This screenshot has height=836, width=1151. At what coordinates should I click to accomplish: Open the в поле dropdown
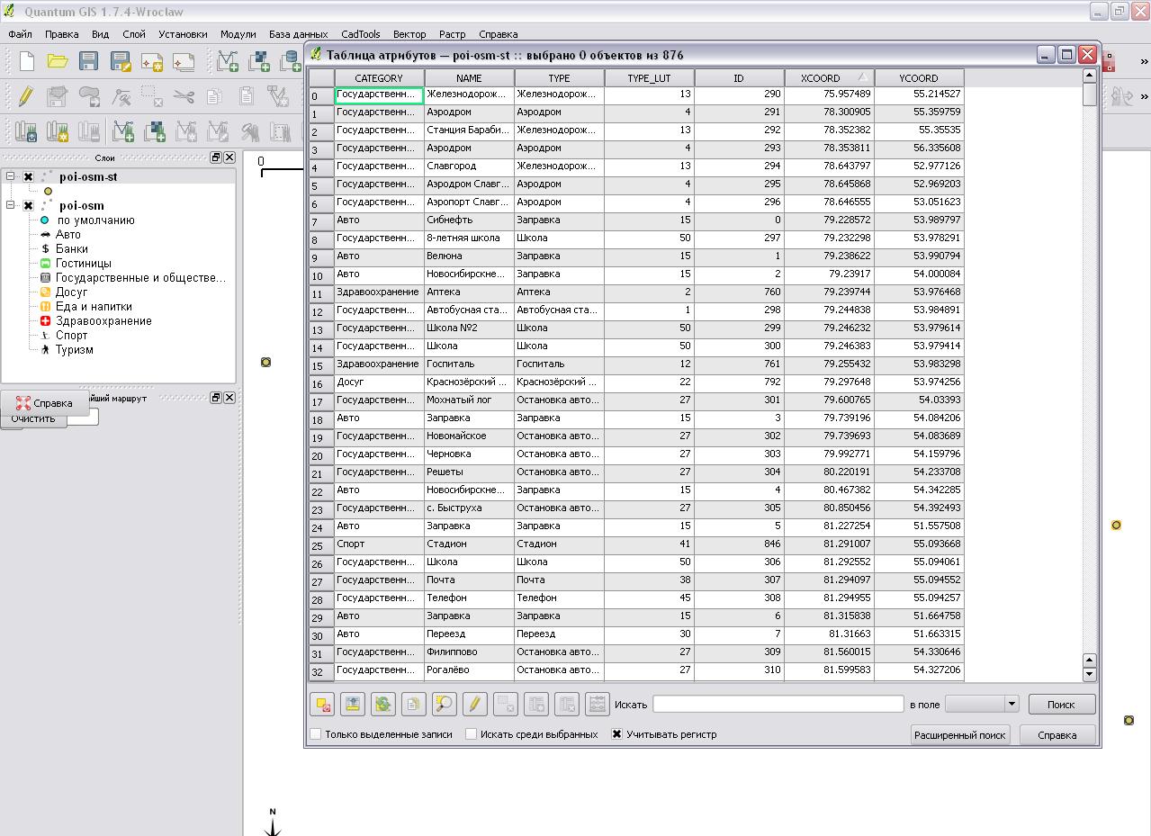point(983,704)
